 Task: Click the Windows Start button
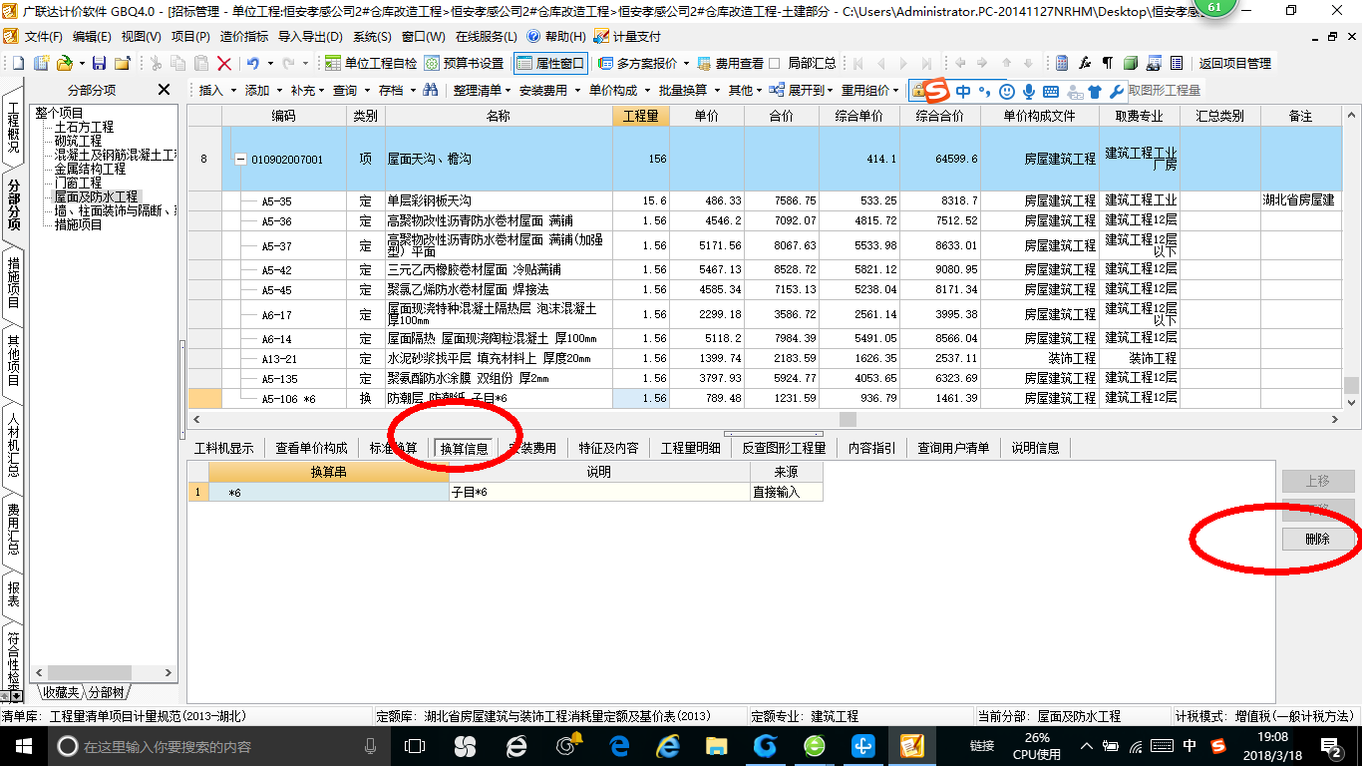click(23, 746)
